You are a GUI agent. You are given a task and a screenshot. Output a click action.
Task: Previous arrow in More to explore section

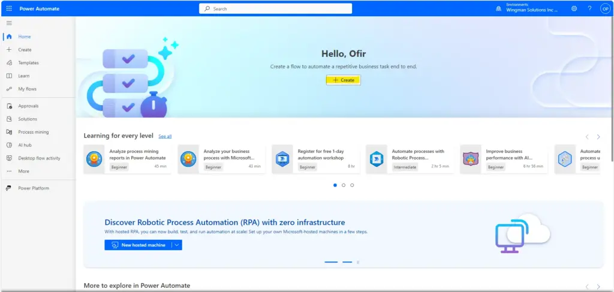coord(587,287)
